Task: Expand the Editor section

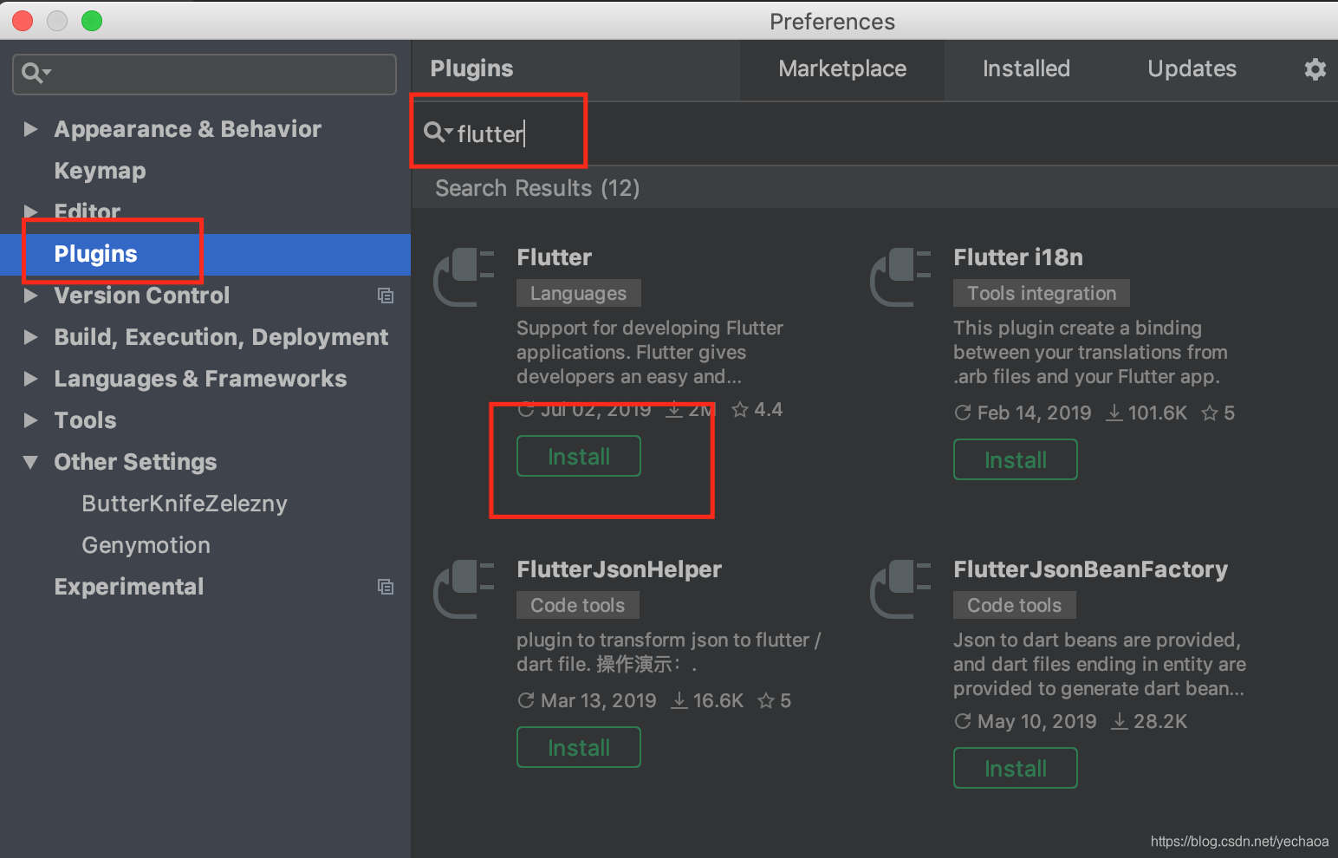Action: pos(31,211)
